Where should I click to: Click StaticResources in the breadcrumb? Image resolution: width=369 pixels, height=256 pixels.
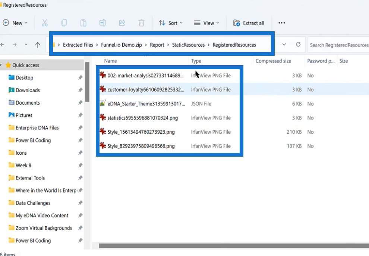point(188,45)
